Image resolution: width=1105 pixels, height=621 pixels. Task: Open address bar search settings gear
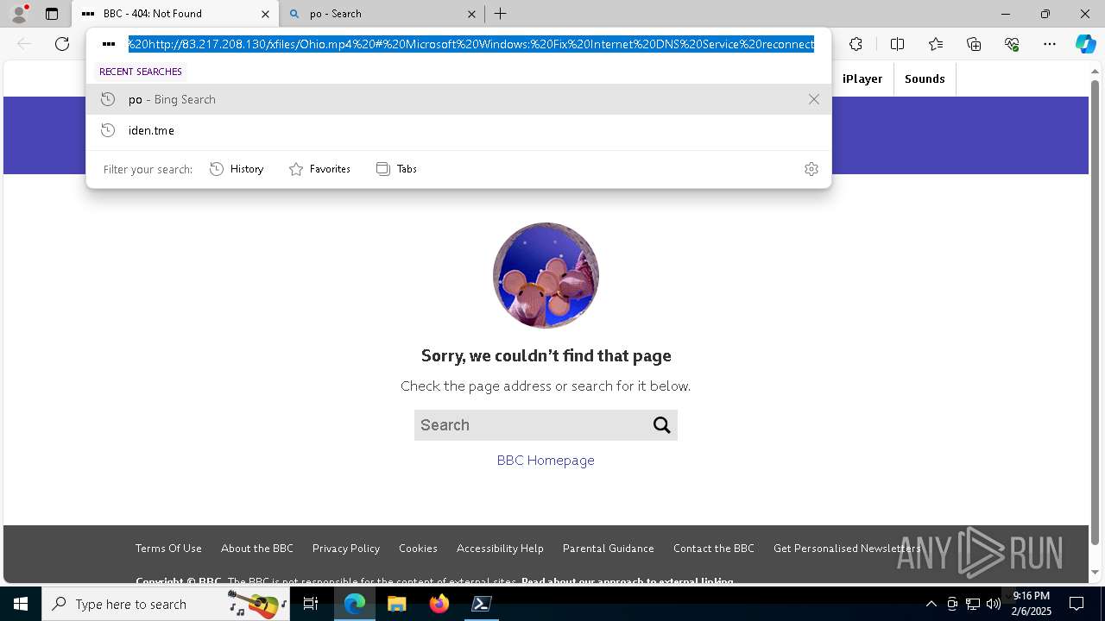pyautogui.click(x=811, y=169)
